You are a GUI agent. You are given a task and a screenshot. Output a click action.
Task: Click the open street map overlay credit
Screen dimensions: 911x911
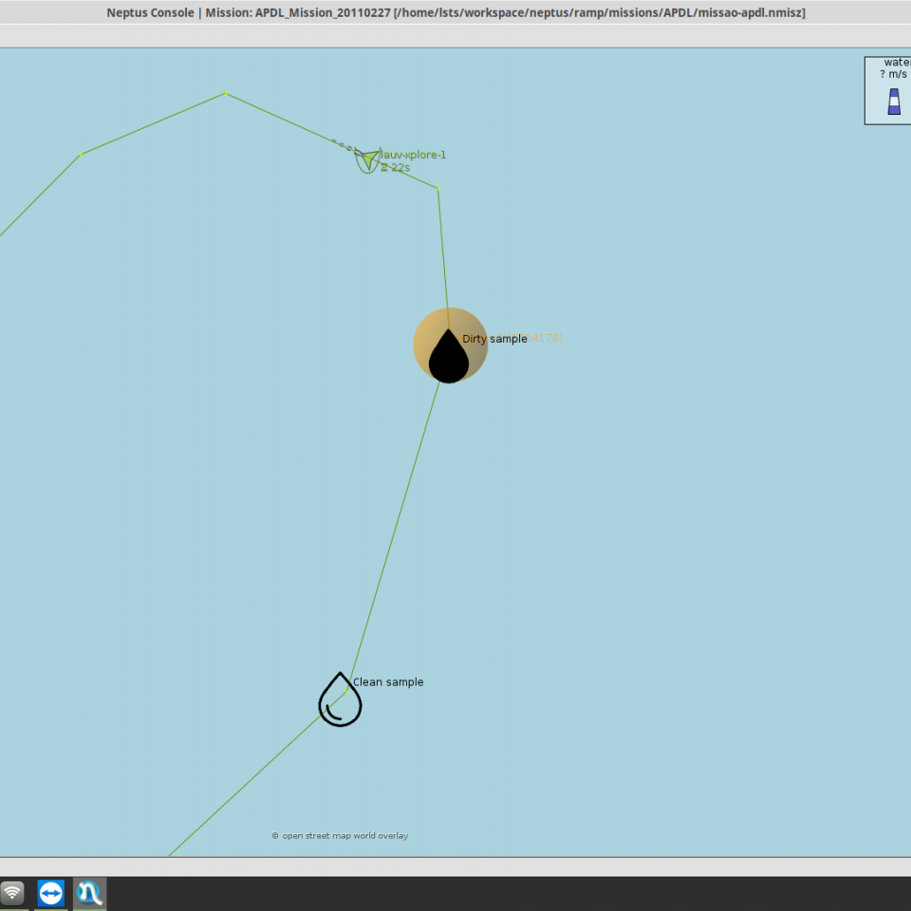(340, 836)
